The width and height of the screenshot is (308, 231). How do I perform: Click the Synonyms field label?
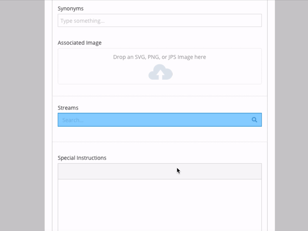70,8
